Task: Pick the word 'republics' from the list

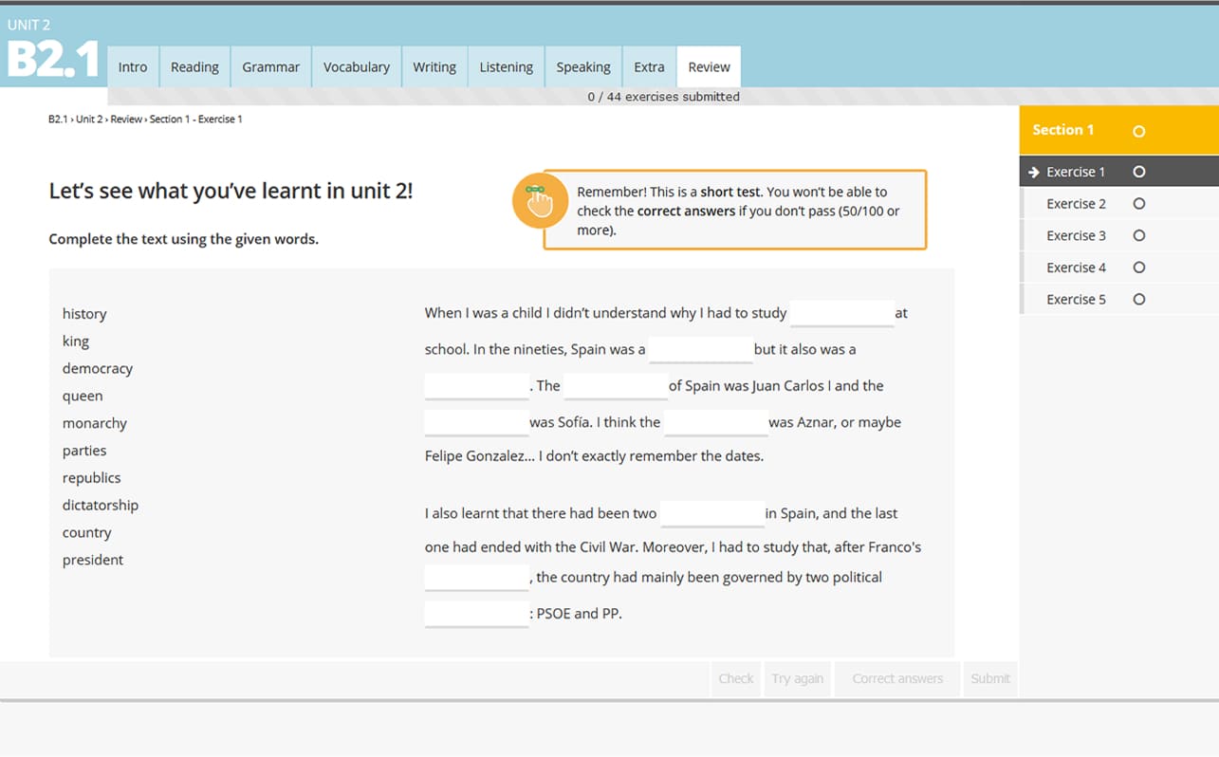Action: [92, 478]
